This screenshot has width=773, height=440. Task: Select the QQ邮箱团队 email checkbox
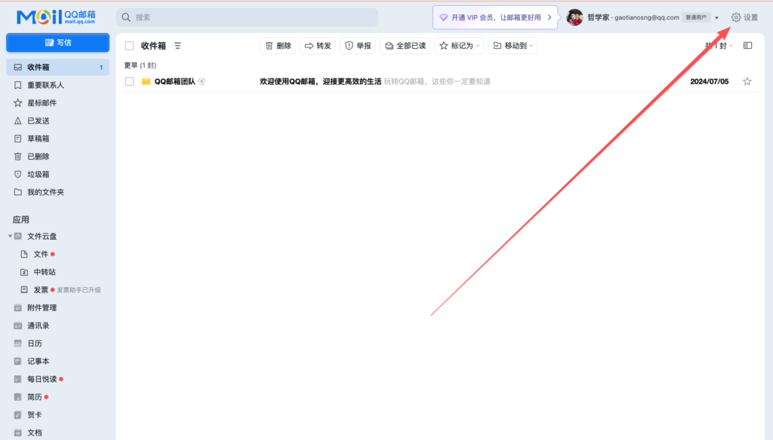click(129, 81)
